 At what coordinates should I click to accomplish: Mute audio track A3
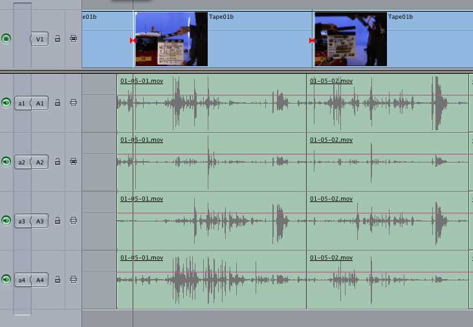tap(6, 220)
